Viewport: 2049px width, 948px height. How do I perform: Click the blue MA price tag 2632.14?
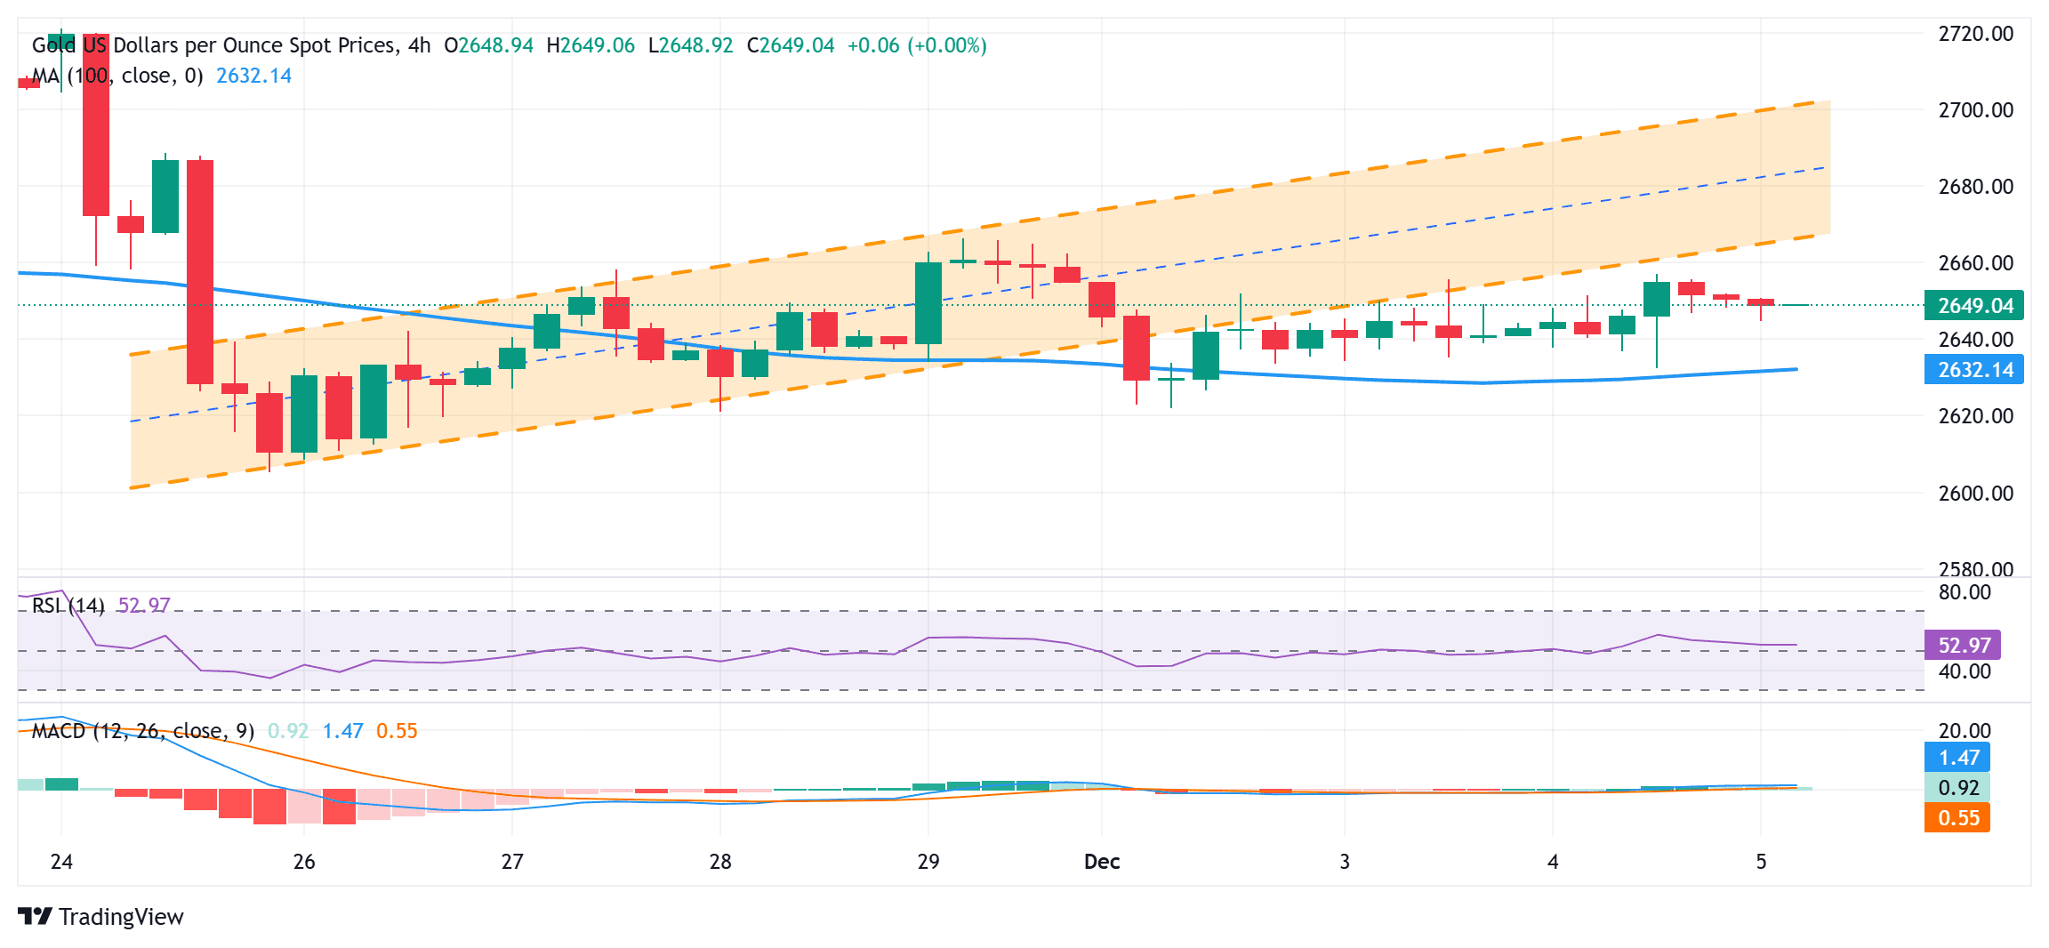coord(1974,370)
